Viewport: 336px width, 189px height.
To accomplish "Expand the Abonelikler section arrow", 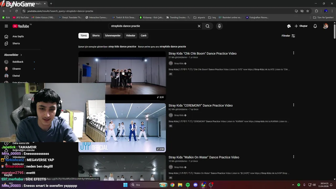I will pos(21,55).
